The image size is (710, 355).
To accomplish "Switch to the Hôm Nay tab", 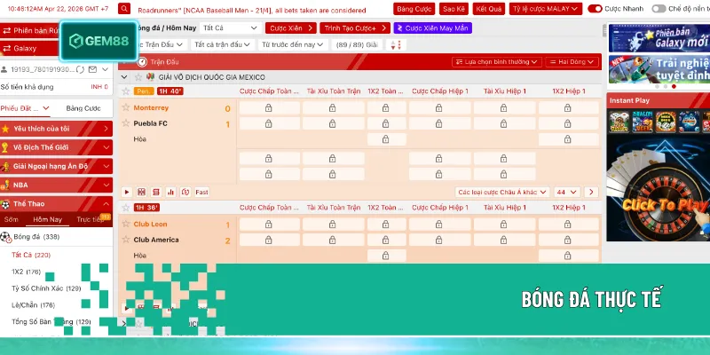I will pos(47,219).
